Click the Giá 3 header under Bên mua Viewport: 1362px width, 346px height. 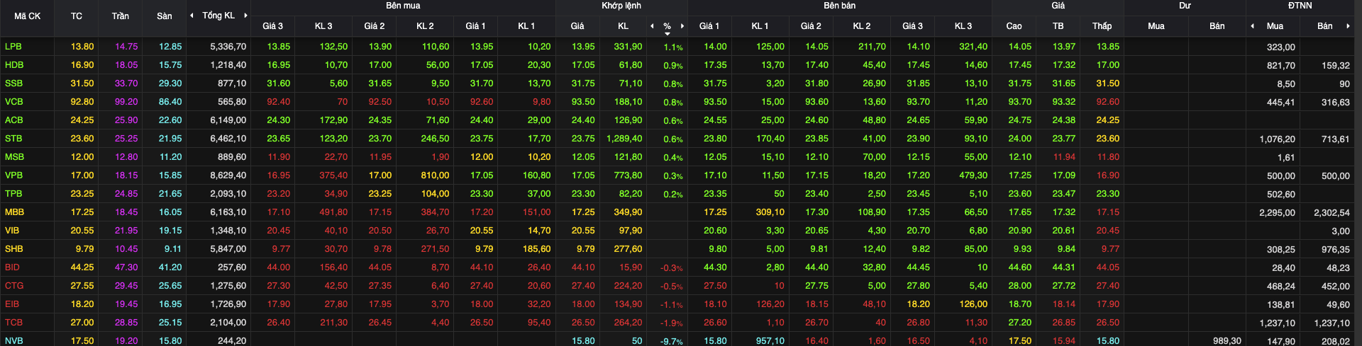(272, 26)
